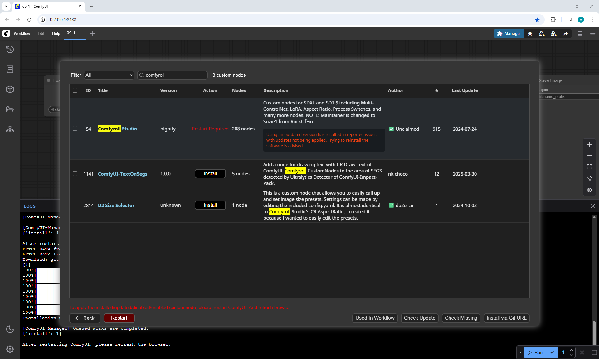
Task: Open the Workflow menu
Action: click(x=22, y=33)
